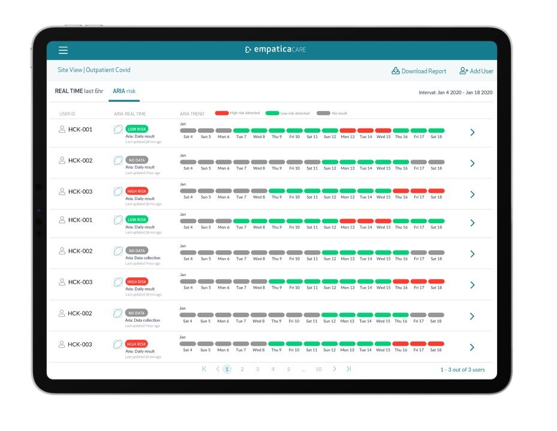Expand the last HCK-003 row
Image resolution: width=557 pixels, height=431 pixels.
[472, 347]
